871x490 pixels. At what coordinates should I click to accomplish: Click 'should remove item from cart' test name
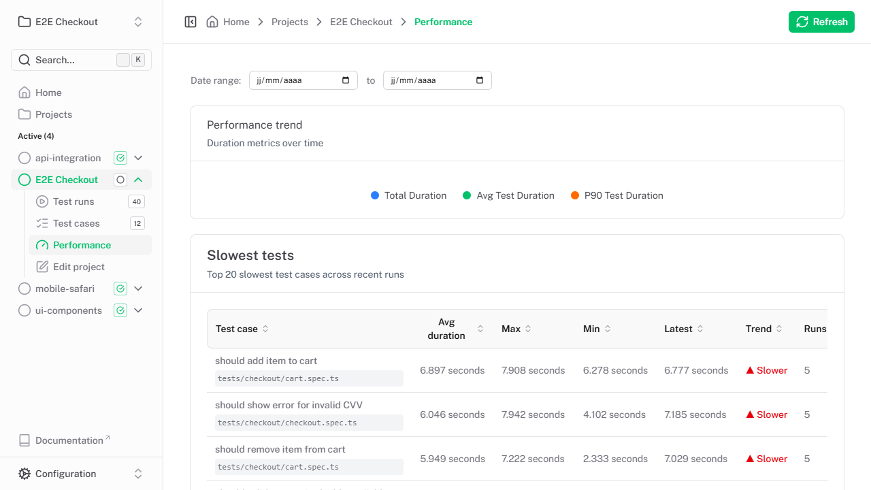tap(280, 449)
